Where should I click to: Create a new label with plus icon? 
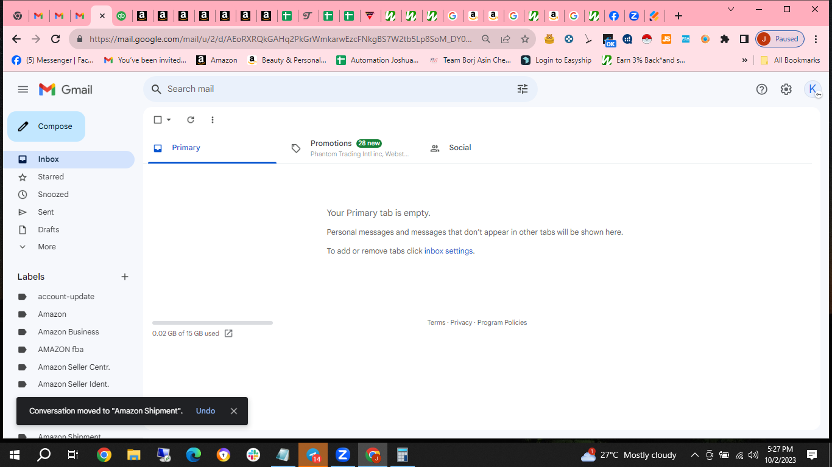[x=125, y=277]
